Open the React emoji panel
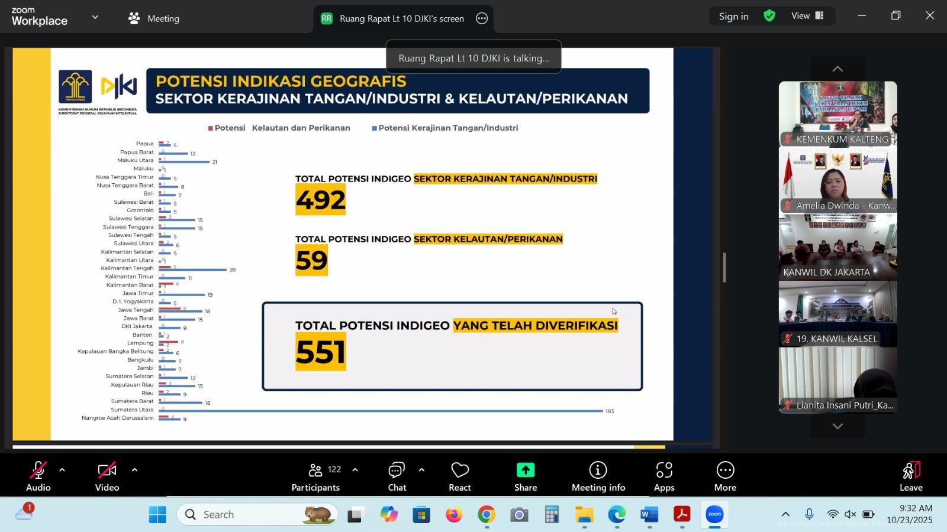The width and height of the screenshot is (947, 532). click(x=459, y=476)
